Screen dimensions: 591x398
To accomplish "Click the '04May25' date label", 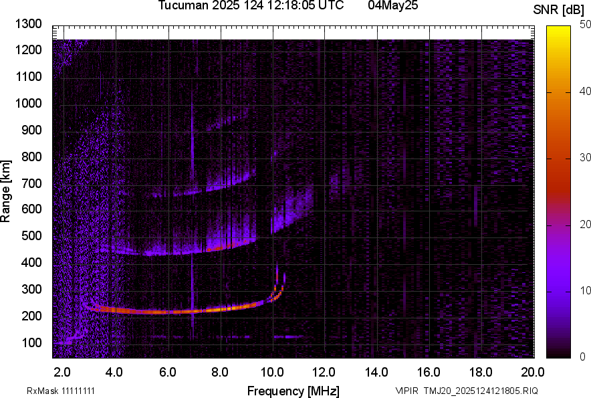I will point(393,5).
